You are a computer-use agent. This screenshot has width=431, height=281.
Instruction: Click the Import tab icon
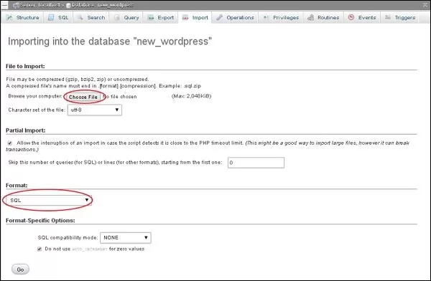click(185, 17)
